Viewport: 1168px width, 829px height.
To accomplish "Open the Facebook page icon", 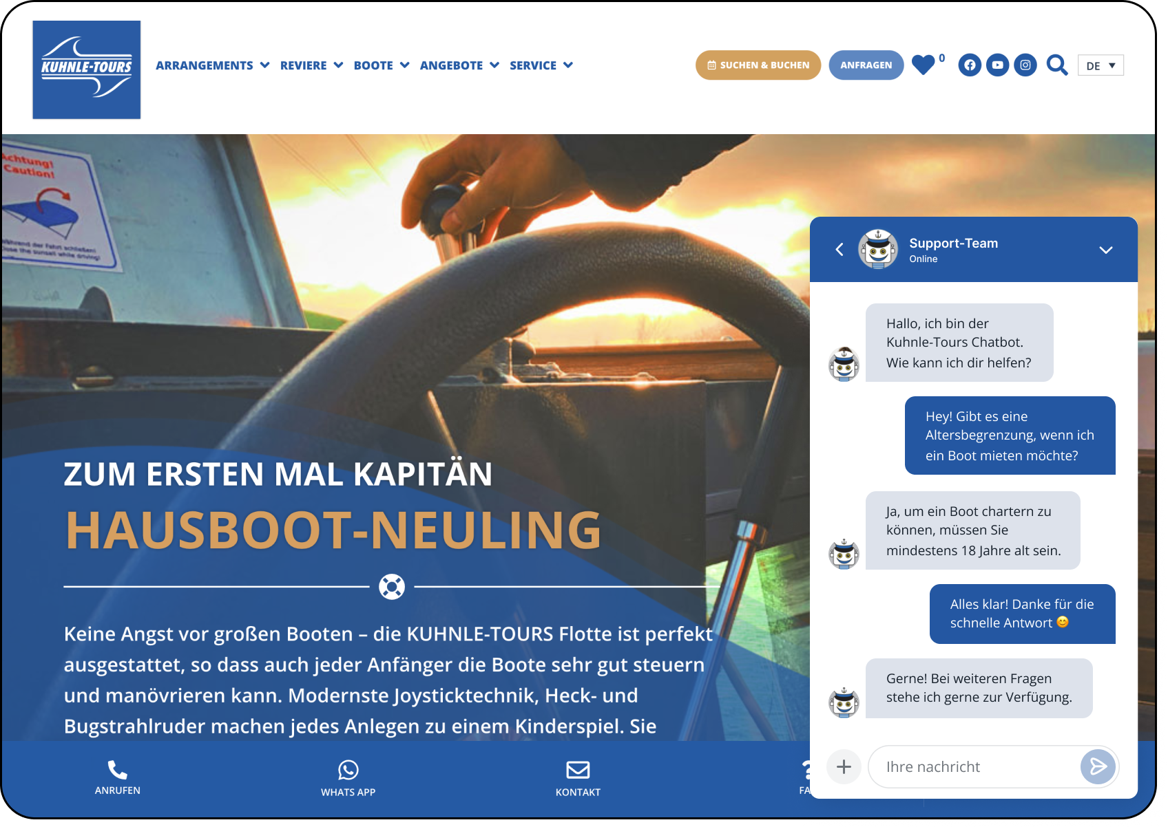I will pos(970,65).
